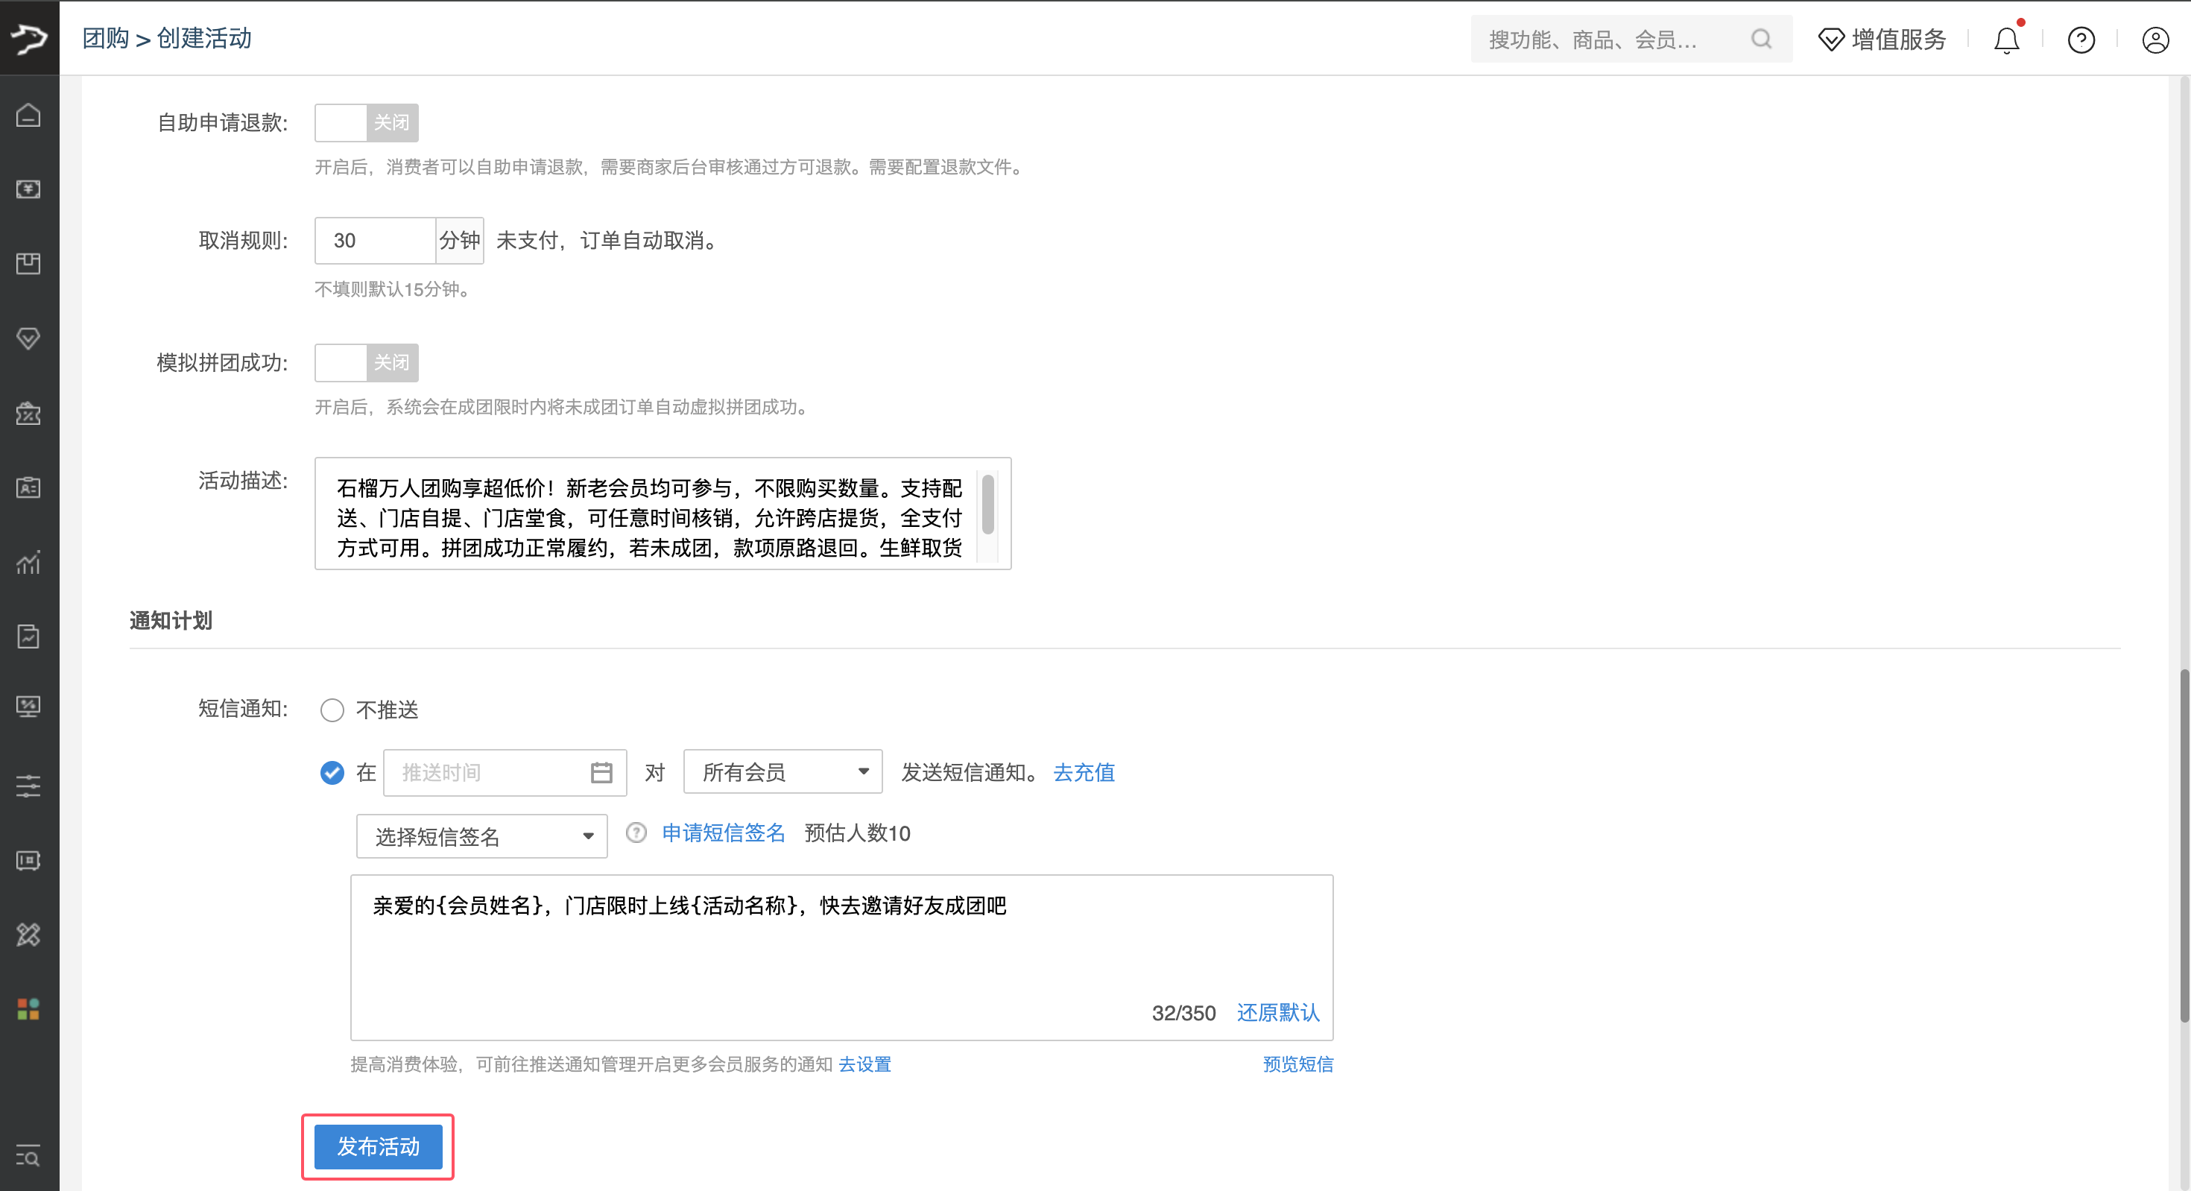Open the percent coupon sidebar icon

pos(29,413)
